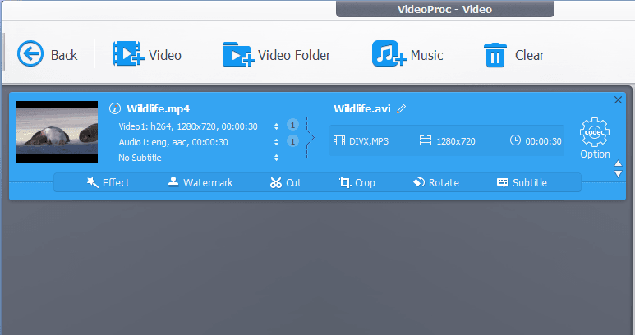The height and width of the screenshot is (335, 635).
Task: Open the No Subtitle selector
Action: tap(276, 158)
